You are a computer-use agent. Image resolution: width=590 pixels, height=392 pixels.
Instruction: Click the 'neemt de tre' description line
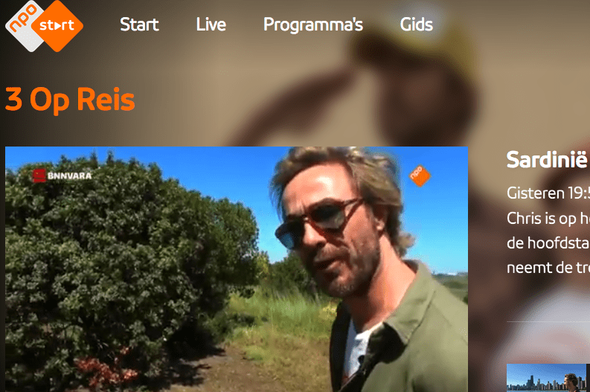click(548, 268)
